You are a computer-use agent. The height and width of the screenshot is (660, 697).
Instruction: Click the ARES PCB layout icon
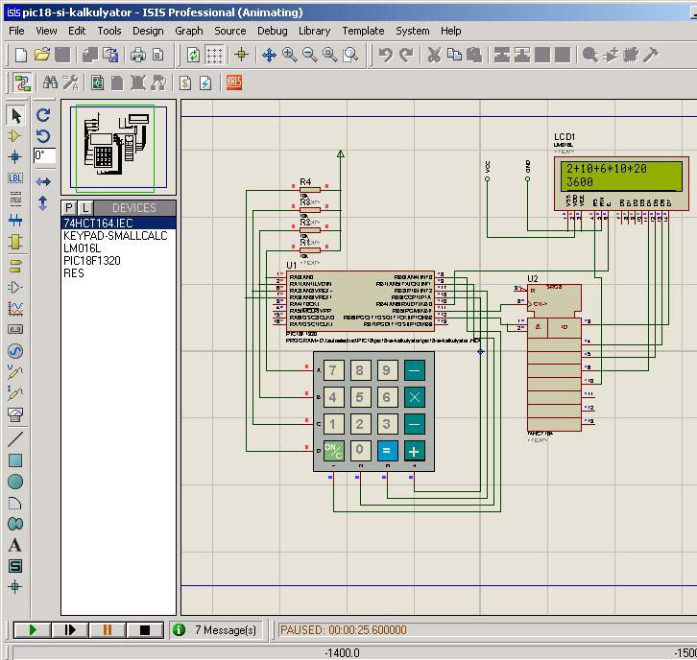[234, 82]
